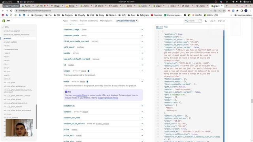253x142 pixels.
Task: Click the product_option type link
Action: (102, 123)
